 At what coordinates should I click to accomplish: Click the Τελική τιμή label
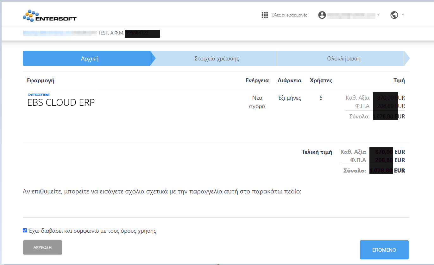(317, 152)
